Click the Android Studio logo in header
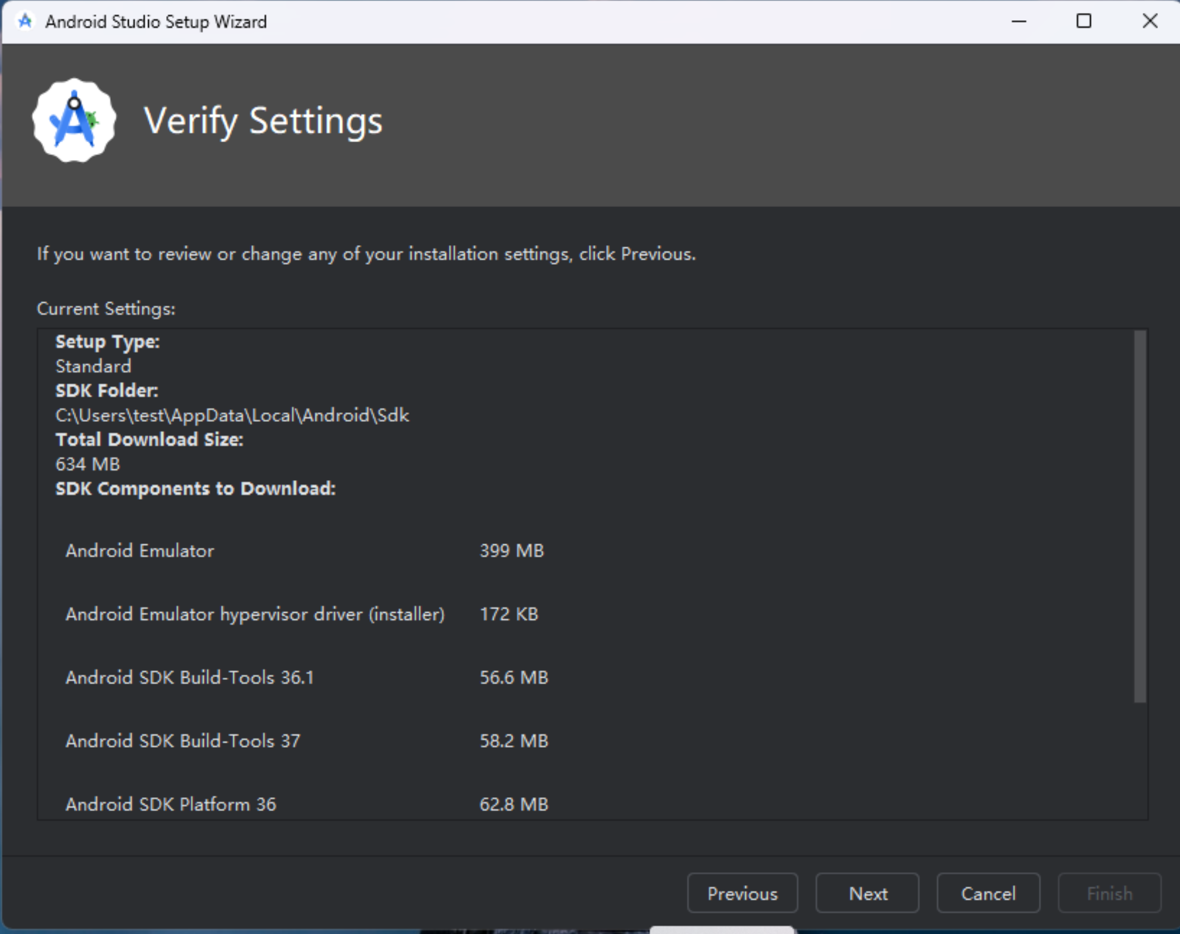 74,120
